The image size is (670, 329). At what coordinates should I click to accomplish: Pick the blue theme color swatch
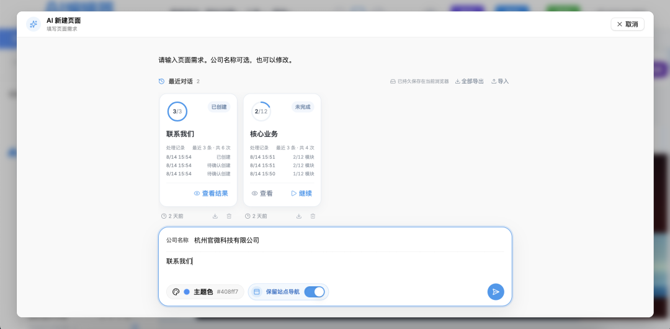[187, 292]
